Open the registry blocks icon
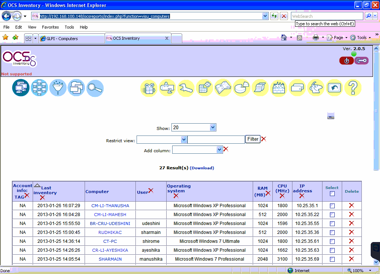Image resolution: width=380 pixels, height=274 pixels. coord(204,88)
